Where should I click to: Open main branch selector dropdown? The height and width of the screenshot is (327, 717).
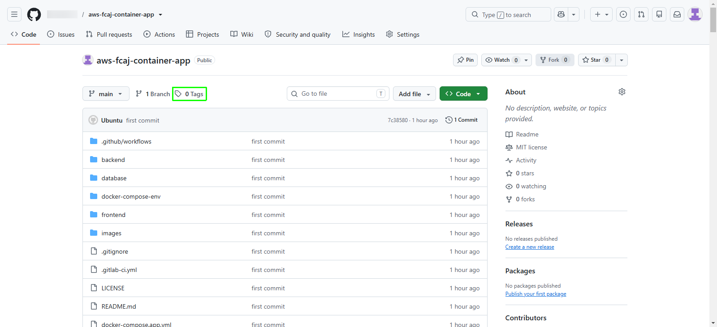106,94
